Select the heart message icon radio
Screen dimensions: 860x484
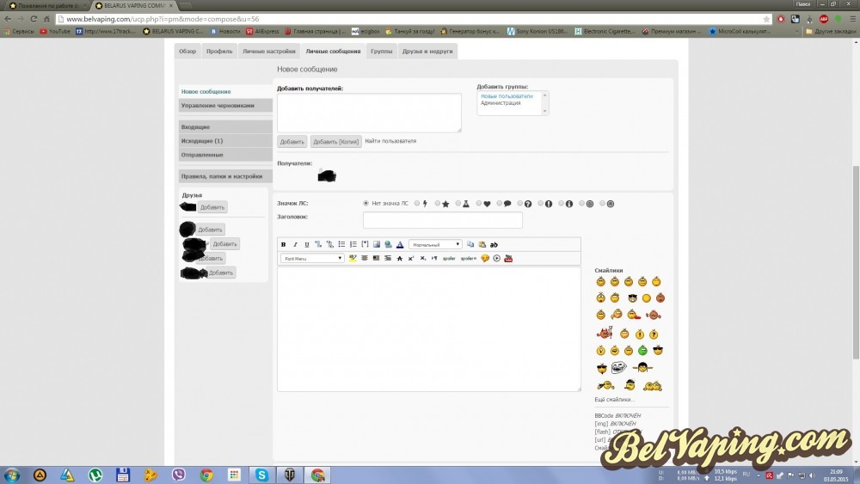[x=479, y=204]
